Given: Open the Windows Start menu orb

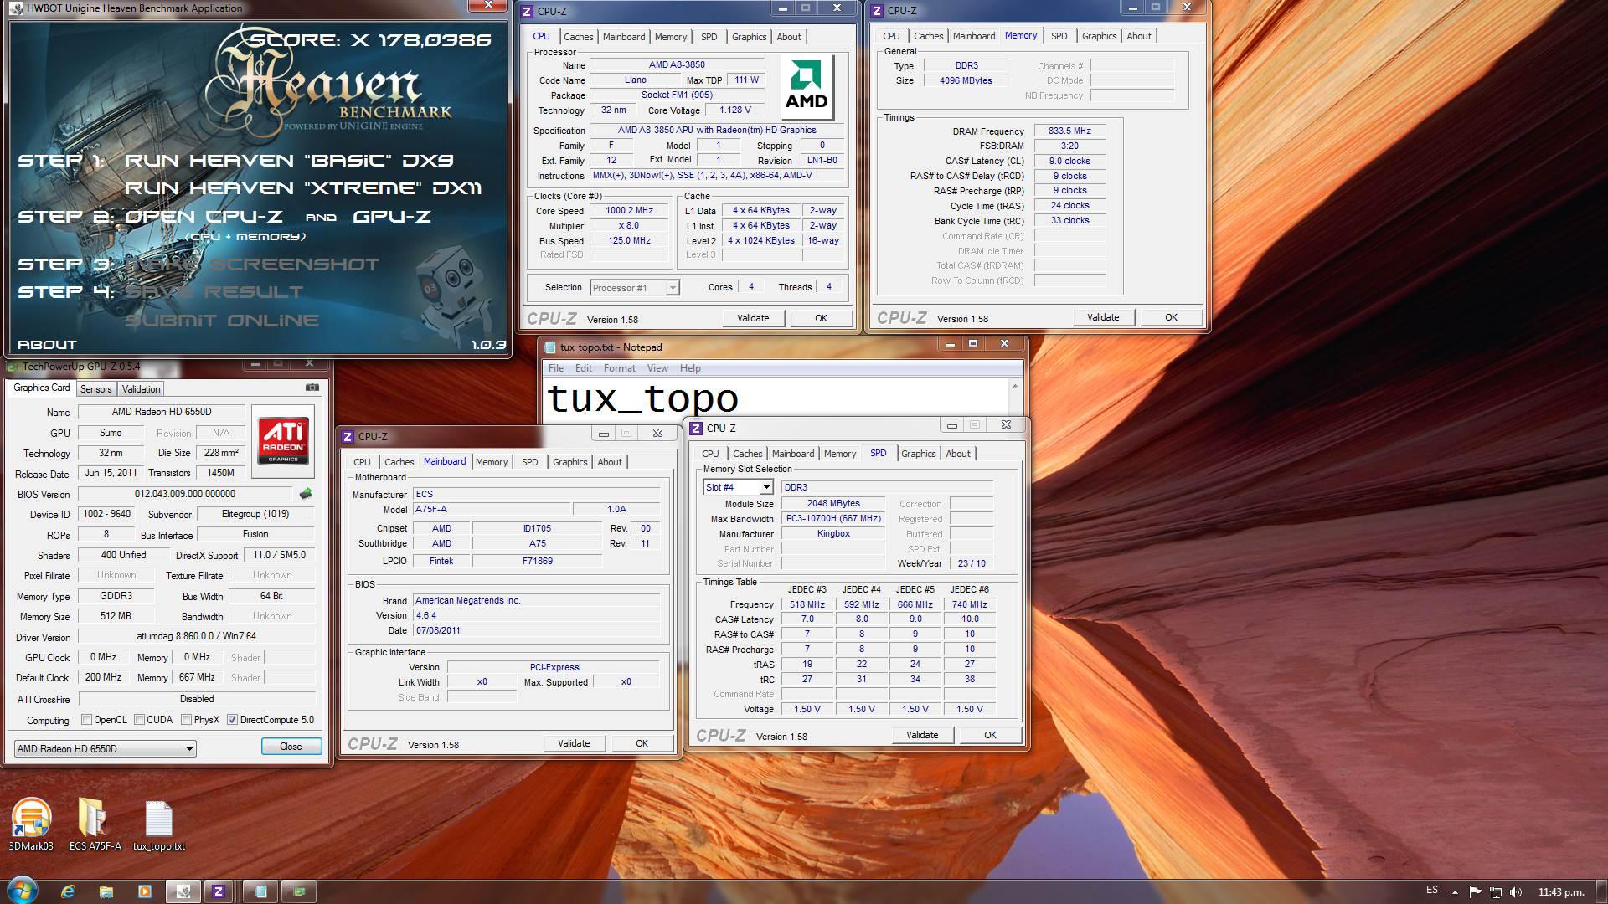Looking at the screenshot, I should (x=22, y=891).
